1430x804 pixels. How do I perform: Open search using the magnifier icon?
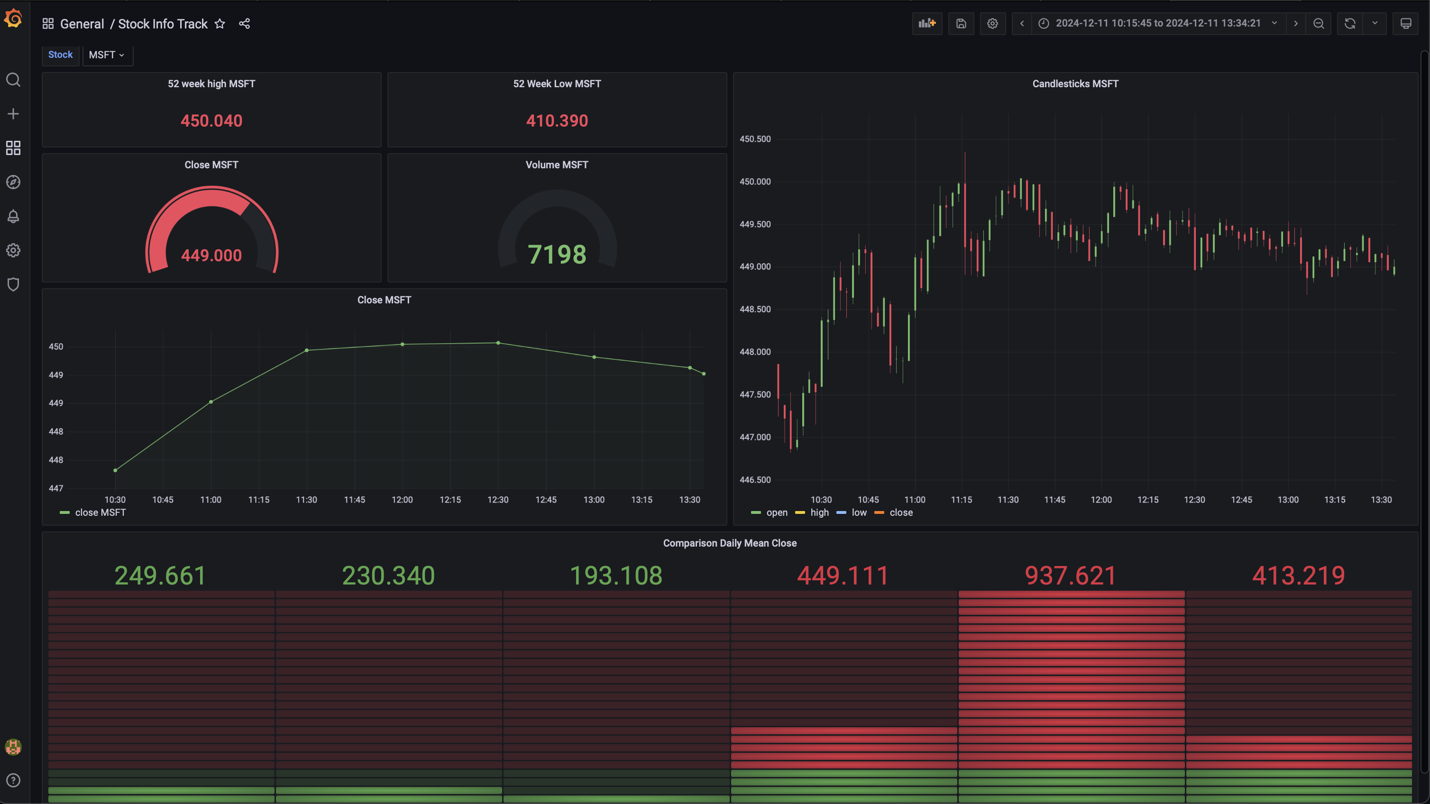click(13, 80)
